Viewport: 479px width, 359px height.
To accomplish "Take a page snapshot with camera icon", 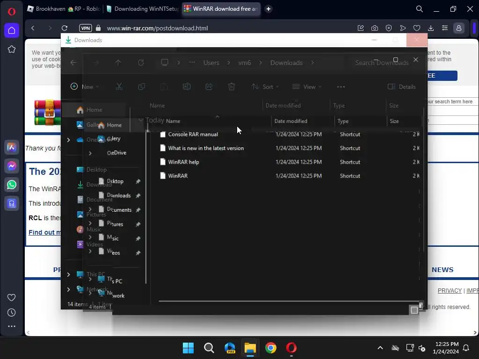I will (375, 28).
